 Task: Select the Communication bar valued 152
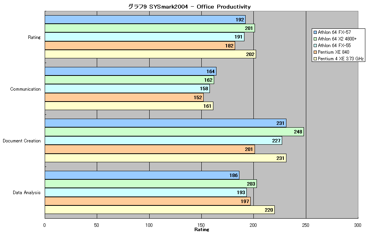pos(124,97)
